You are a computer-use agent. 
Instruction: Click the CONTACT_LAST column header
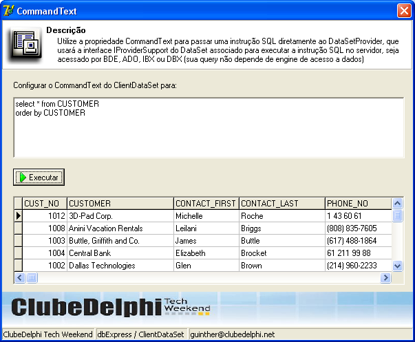[x=281, y=204]
